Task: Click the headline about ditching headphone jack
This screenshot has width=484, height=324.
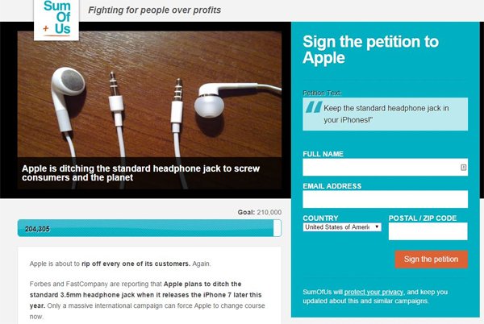Action: click(x=140, y=173)
